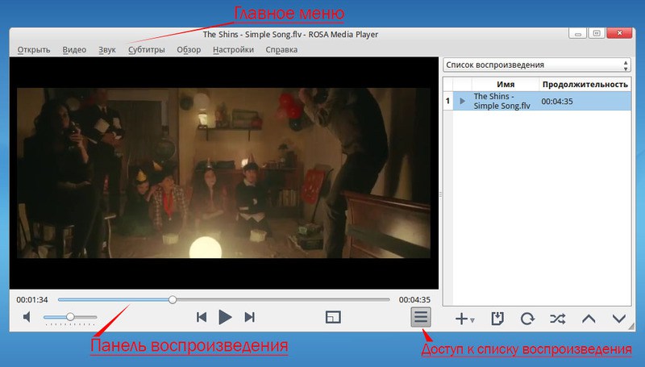Click the video display area
645x367 pixels.
224,173
